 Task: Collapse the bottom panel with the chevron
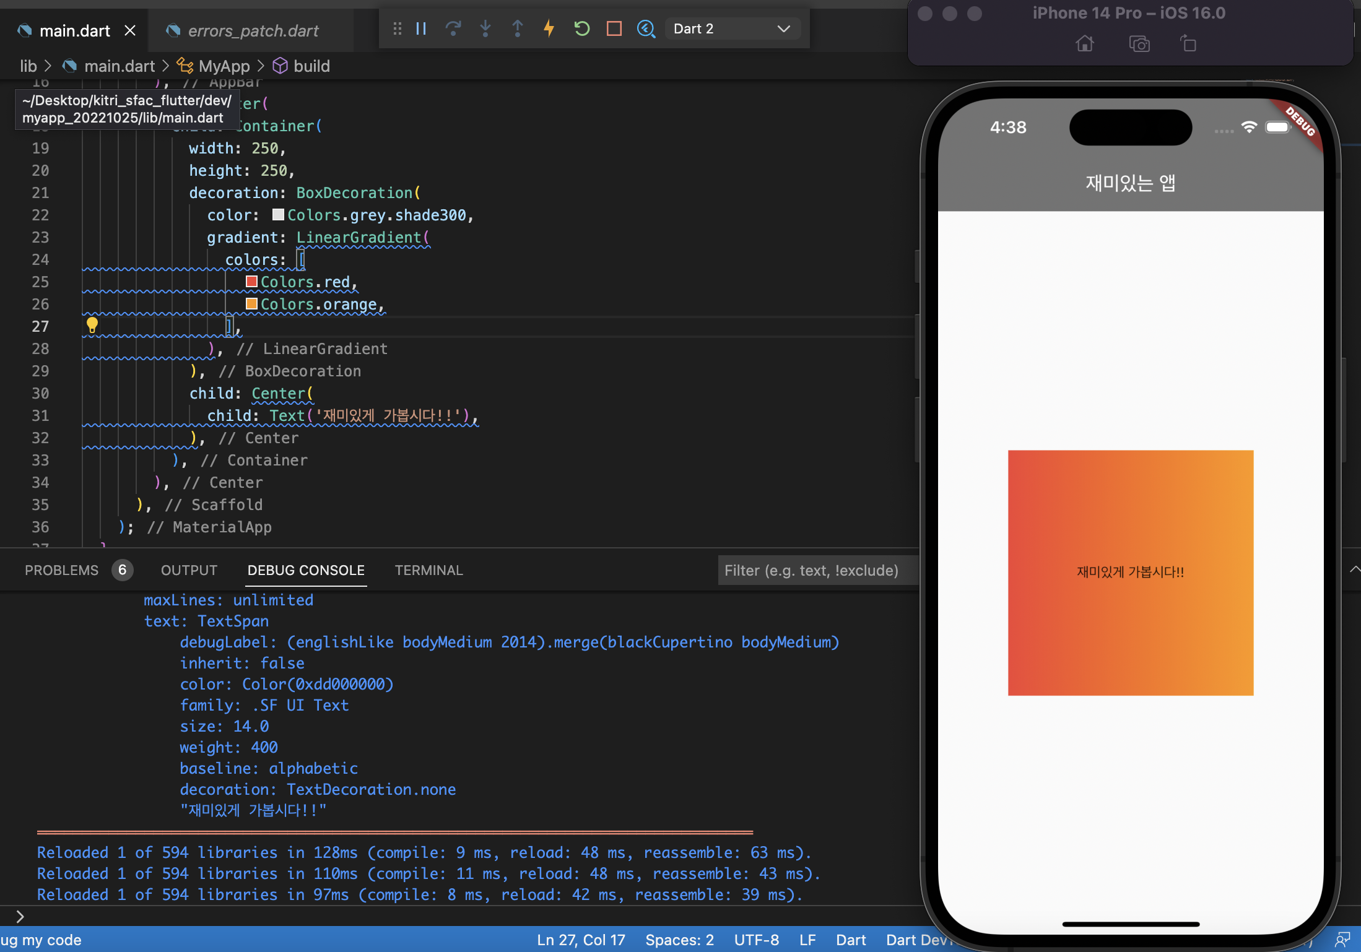coord(1354,569)
